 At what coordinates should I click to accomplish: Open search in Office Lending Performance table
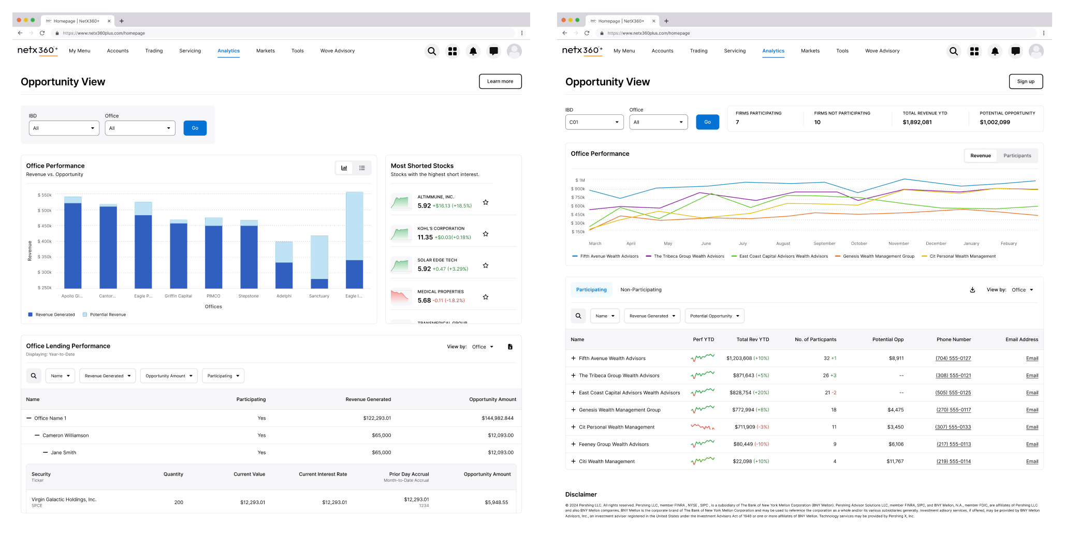(x=34, y=376)
